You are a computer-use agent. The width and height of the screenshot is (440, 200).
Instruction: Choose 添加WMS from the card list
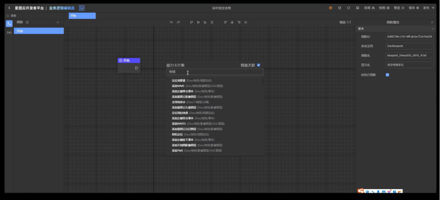(198, 86)
